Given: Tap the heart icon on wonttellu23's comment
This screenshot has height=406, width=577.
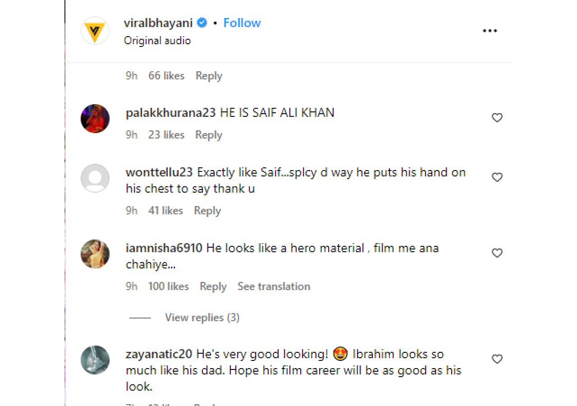Looking at the screenshot, I should [x=497, y=177].
